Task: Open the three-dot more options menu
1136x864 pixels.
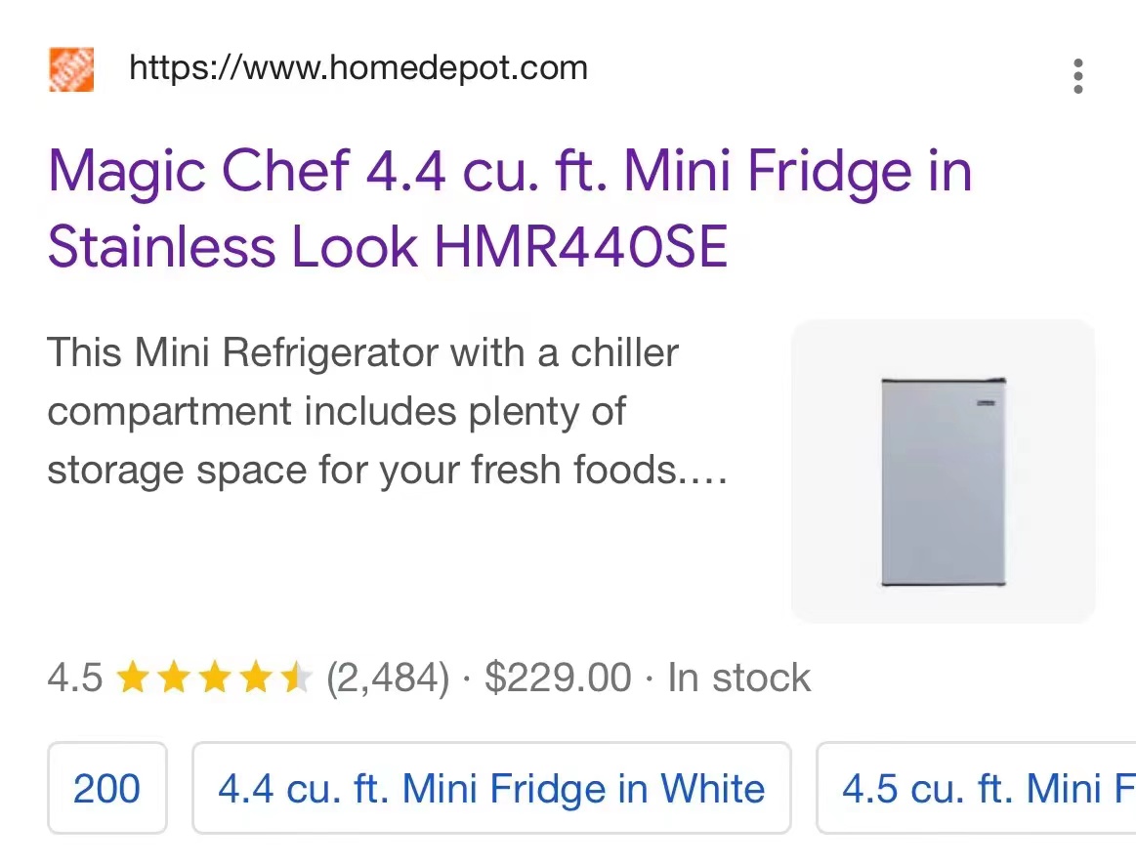Action: 1077,75
